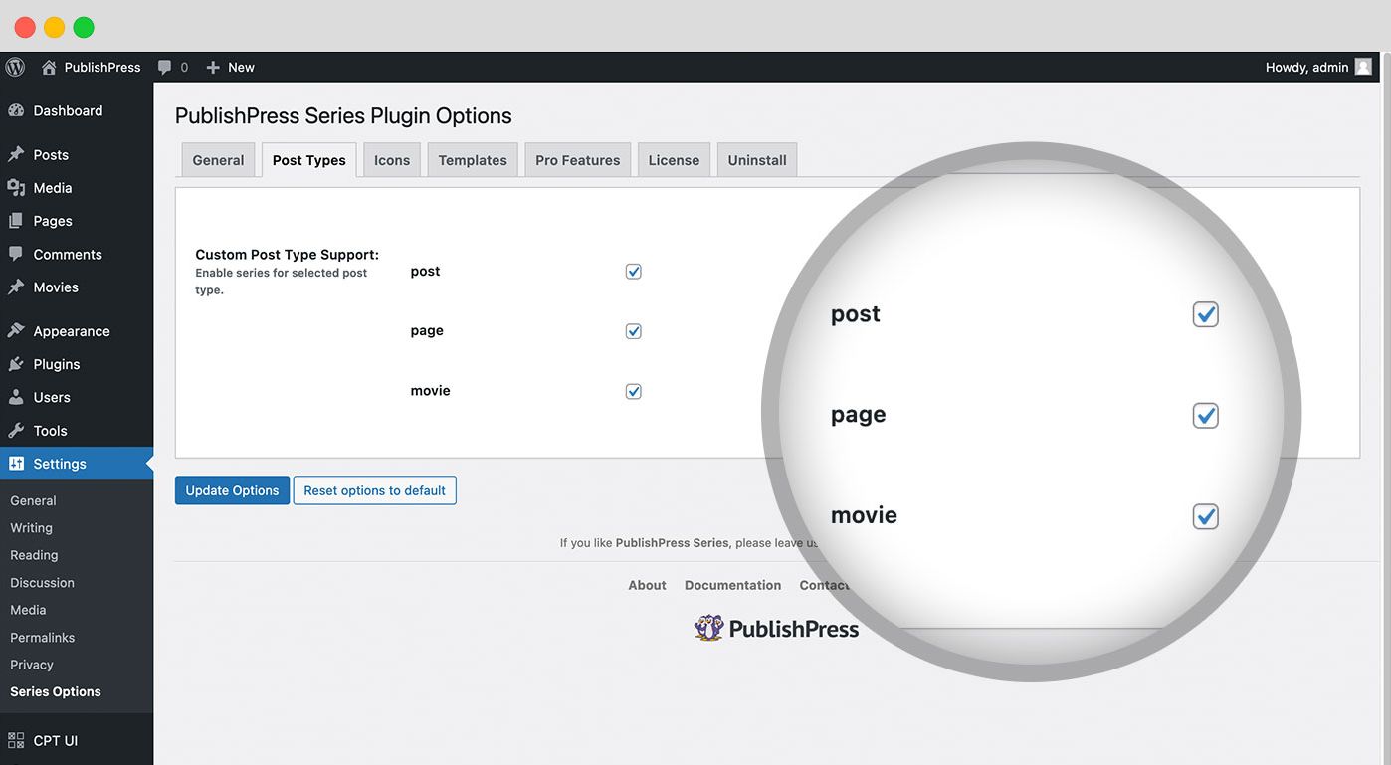Click Reset options to default

coord(375,489)
